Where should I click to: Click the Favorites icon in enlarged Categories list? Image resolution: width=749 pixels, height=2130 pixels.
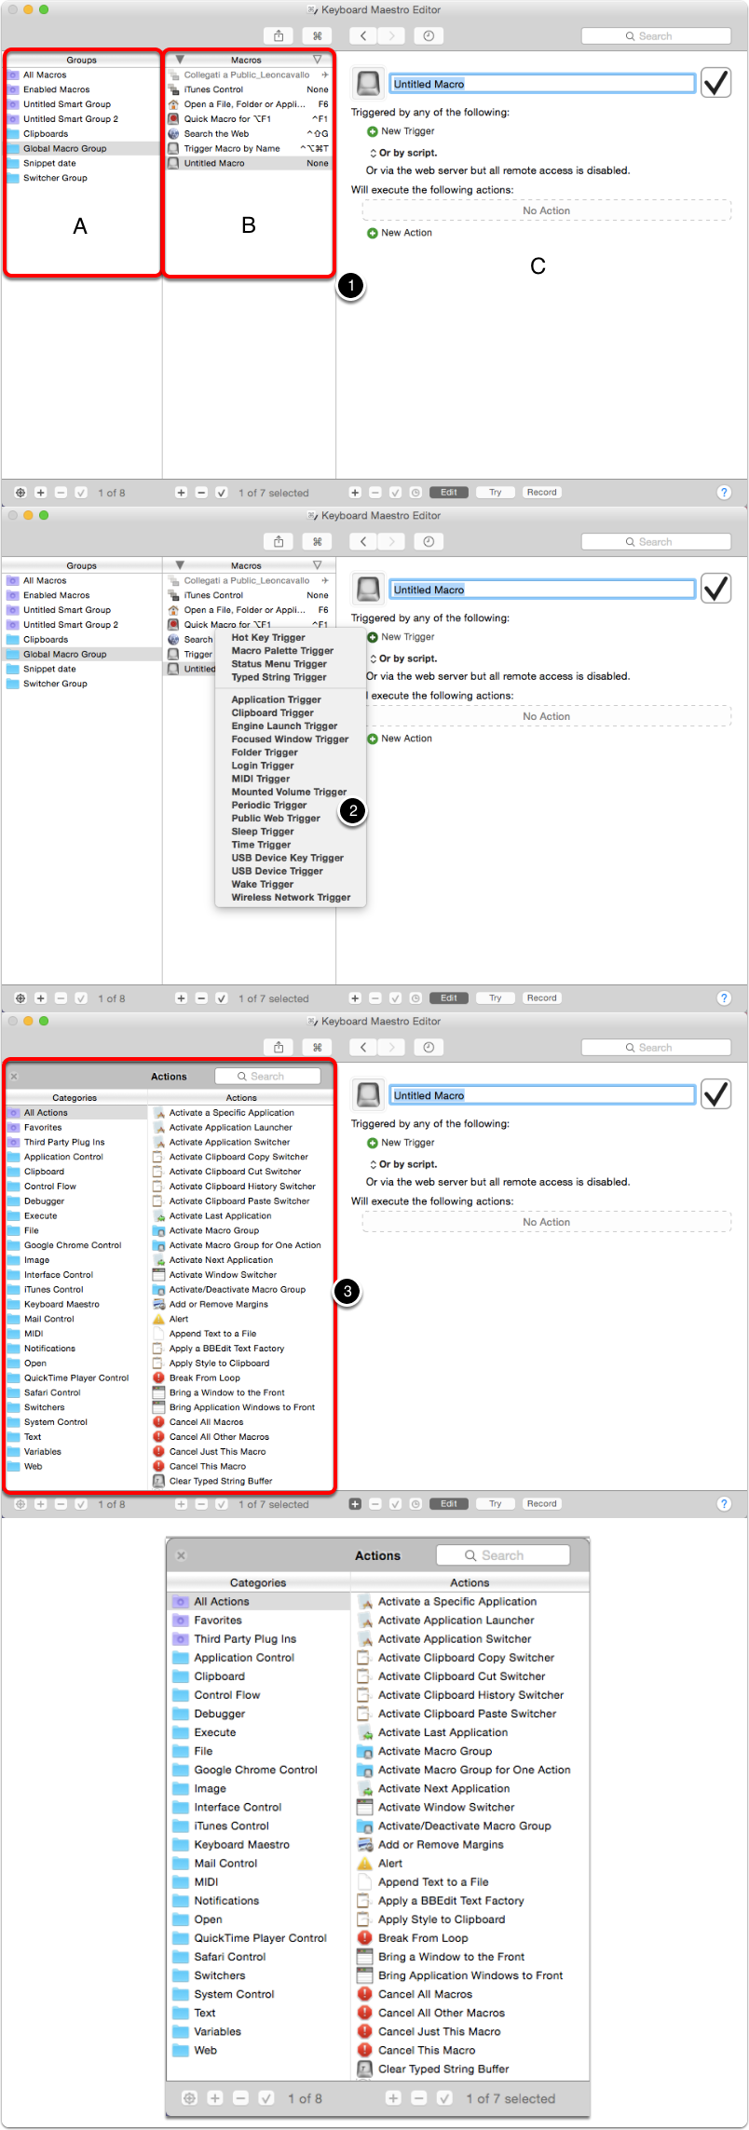click(x=181, y=1621)
